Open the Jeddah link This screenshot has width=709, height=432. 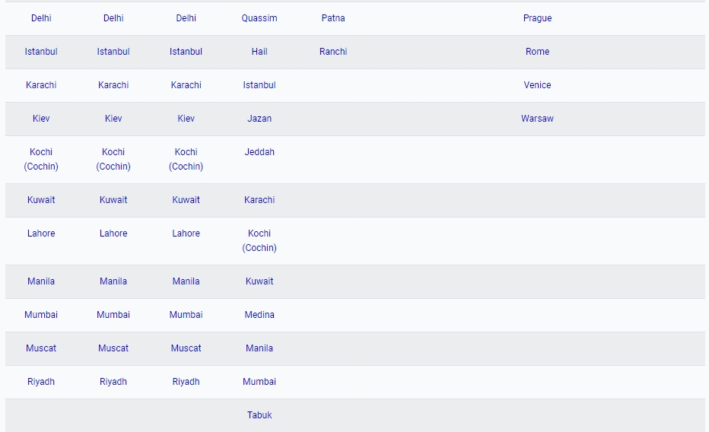tap(259, 152)
